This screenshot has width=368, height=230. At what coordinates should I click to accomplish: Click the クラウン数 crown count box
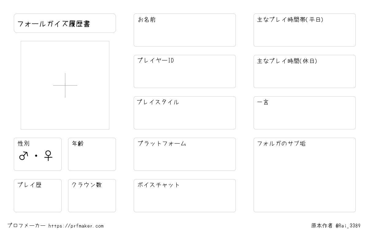coord(92,196)
